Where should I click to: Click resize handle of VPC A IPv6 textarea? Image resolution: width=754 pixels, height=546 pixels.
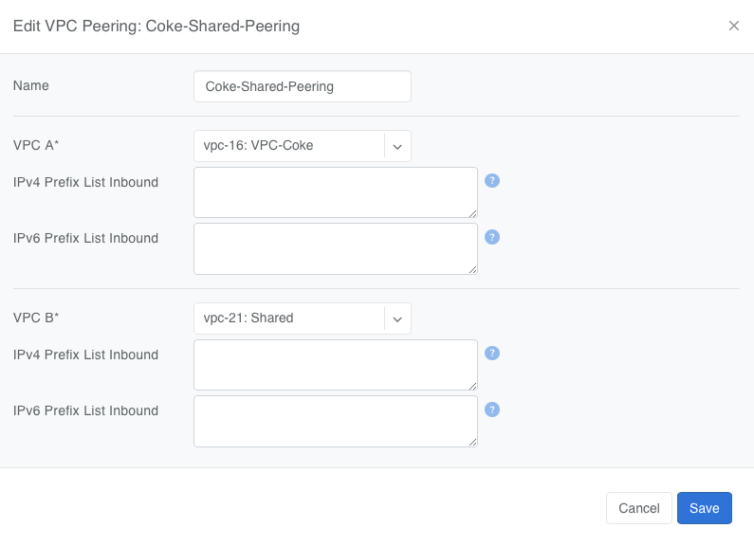(472, 269)
